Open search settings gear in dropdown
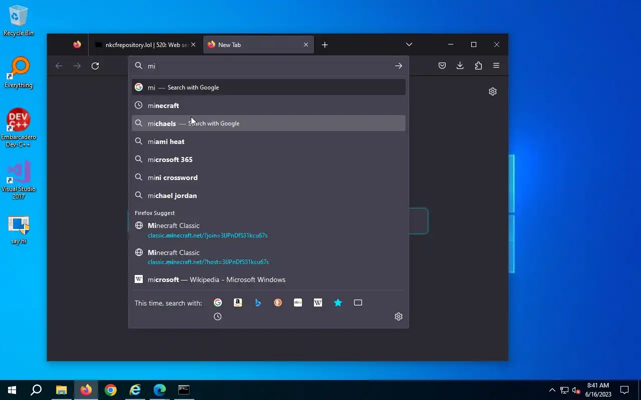Image resolution: width=641 pixels, height=400 pixels. pos(399,316)
